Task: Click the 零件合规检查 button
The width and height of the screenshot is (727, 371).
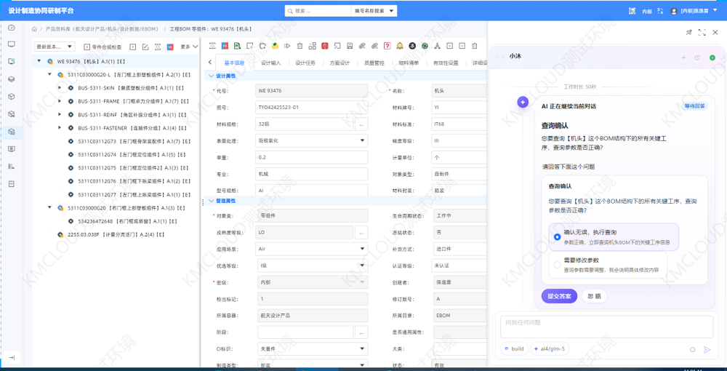Action: 103,47
